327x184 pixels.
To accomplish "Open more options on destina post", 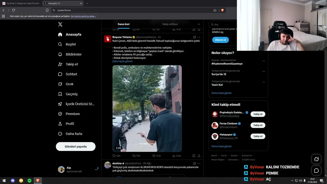I will point(199,164).
